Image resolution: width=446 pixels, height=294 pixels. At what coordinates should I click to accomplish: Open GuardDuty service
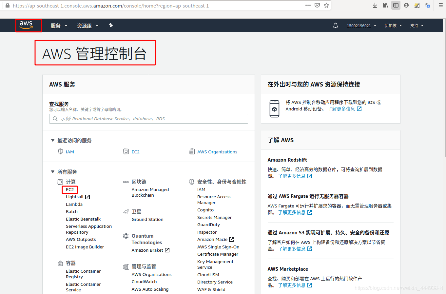[x=208, y=225]
